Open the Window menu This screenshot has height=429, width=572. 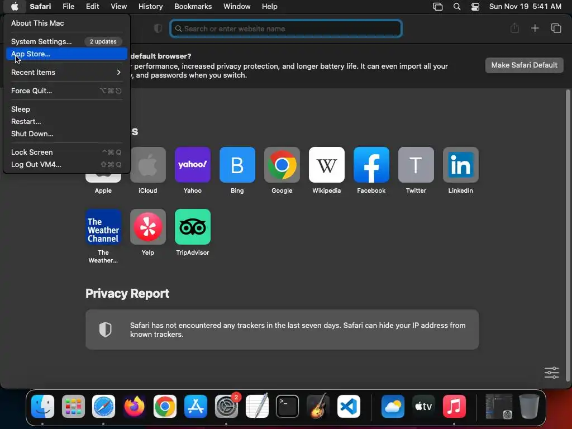click(237, 6)
